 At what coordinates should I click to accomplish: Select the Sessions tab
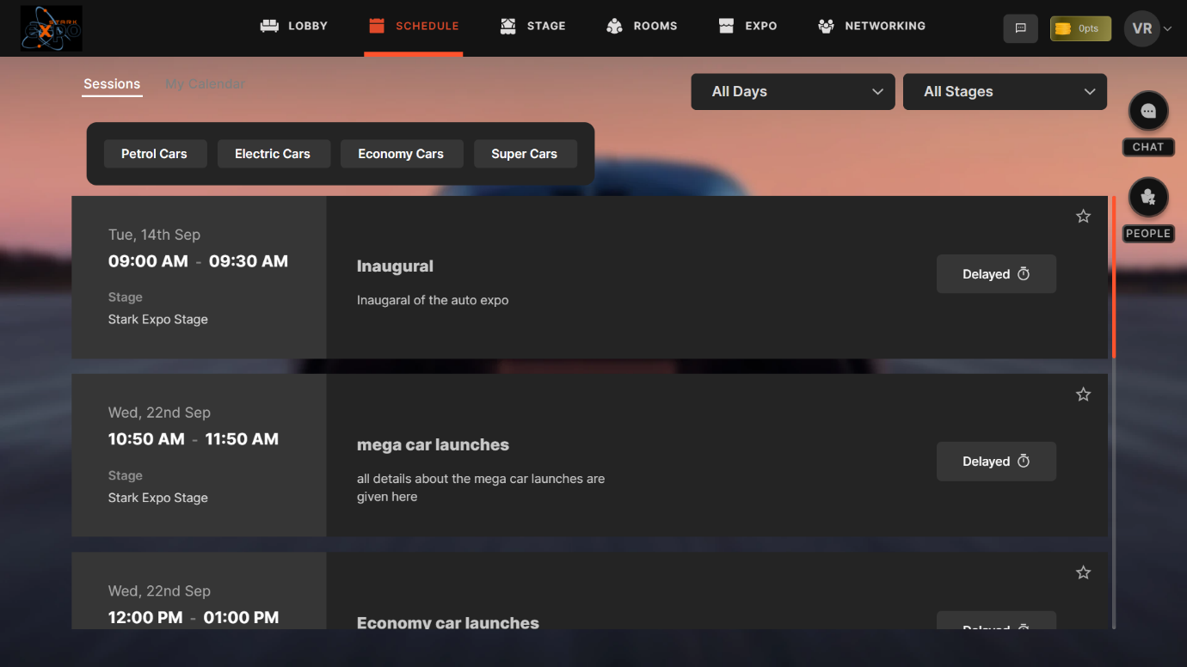112,84
